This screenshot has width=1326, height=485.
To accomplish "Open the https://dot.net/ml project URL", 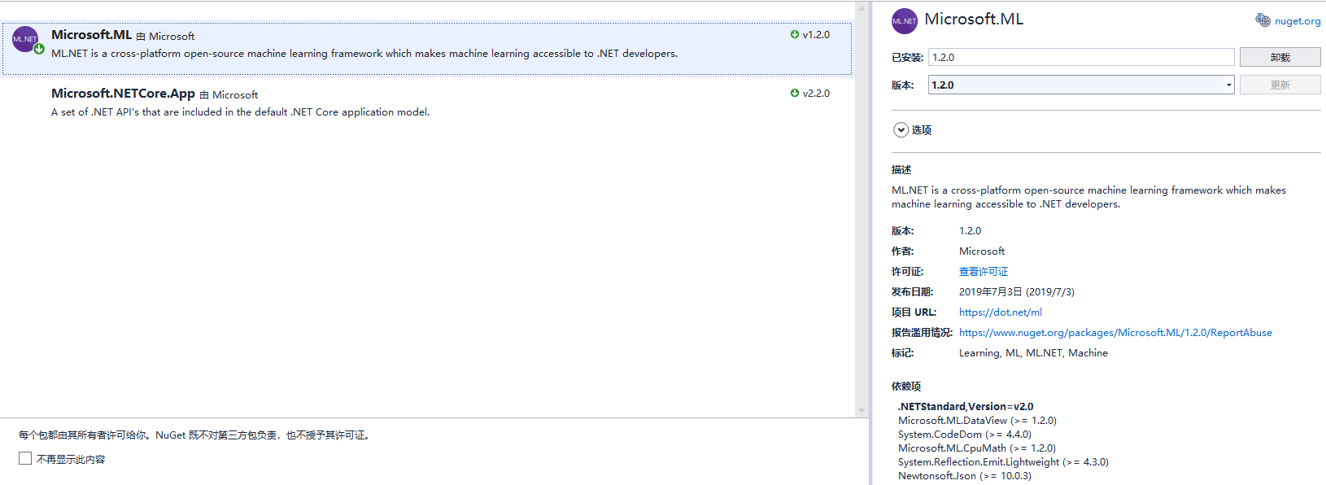I will (x=1000, y=312).
